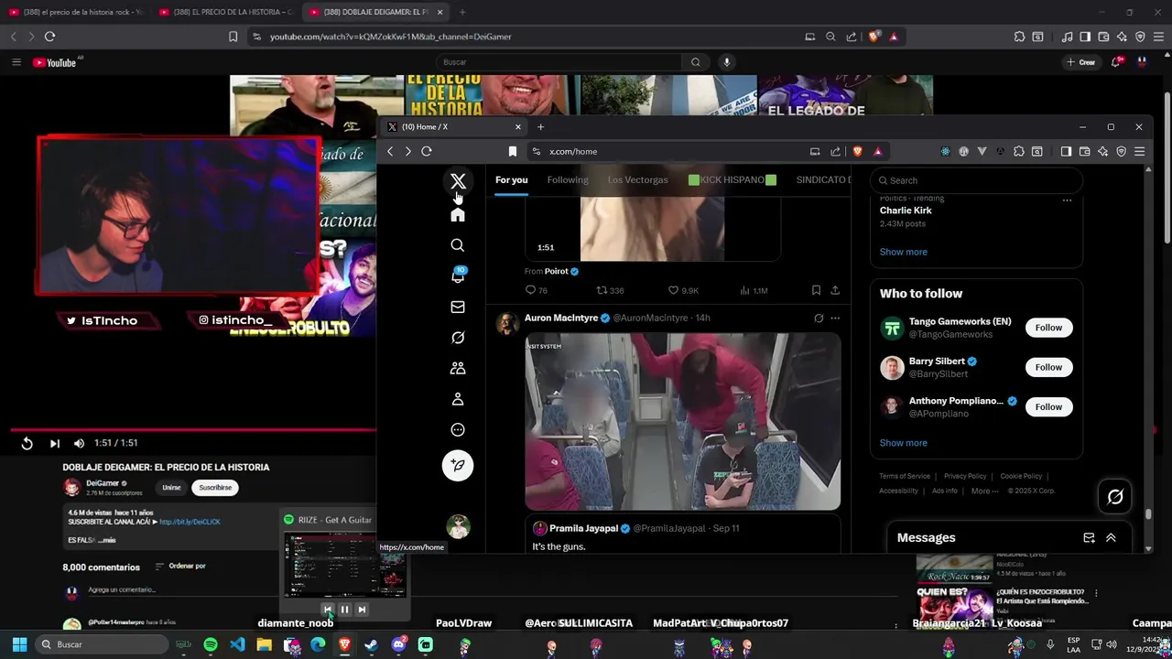Follow Barry Silbert
Image resolution: width=1172 pixels, height=659 pixels.
(x=1048, y=367)
